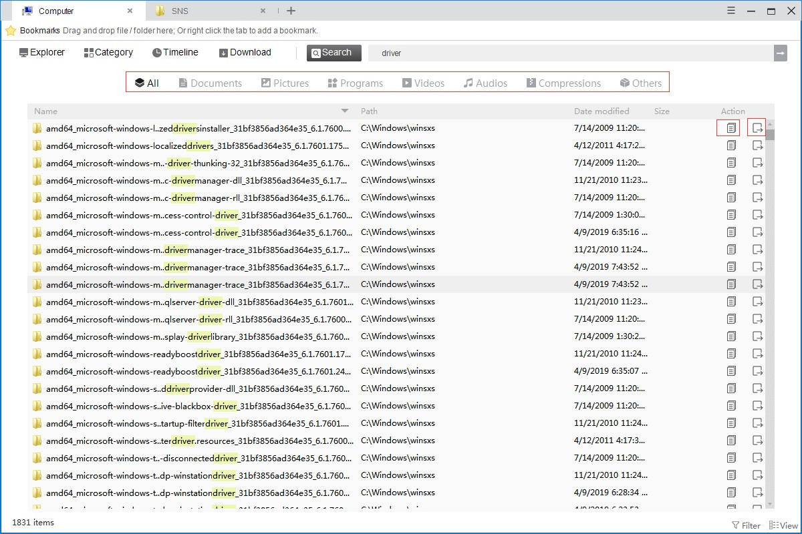Open Category view

click(108, 52)
